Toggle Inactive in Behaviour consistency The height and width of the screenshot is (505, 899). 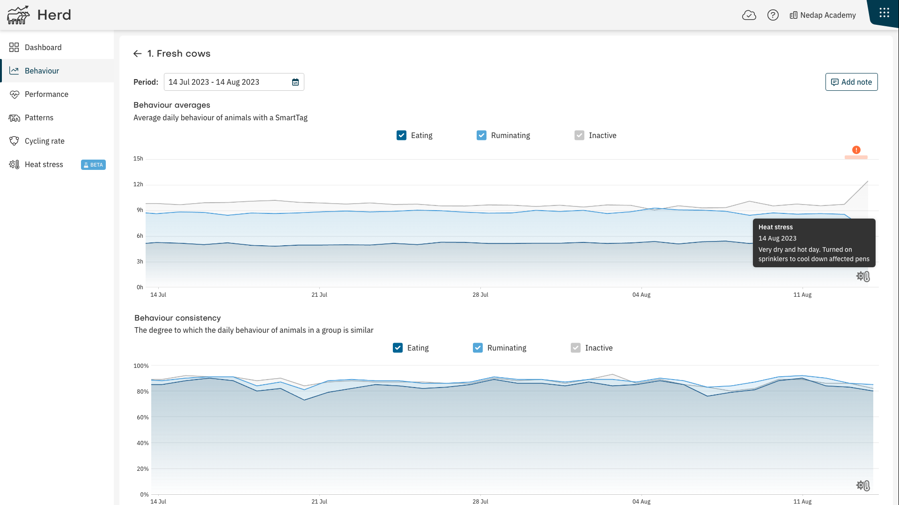575,348
